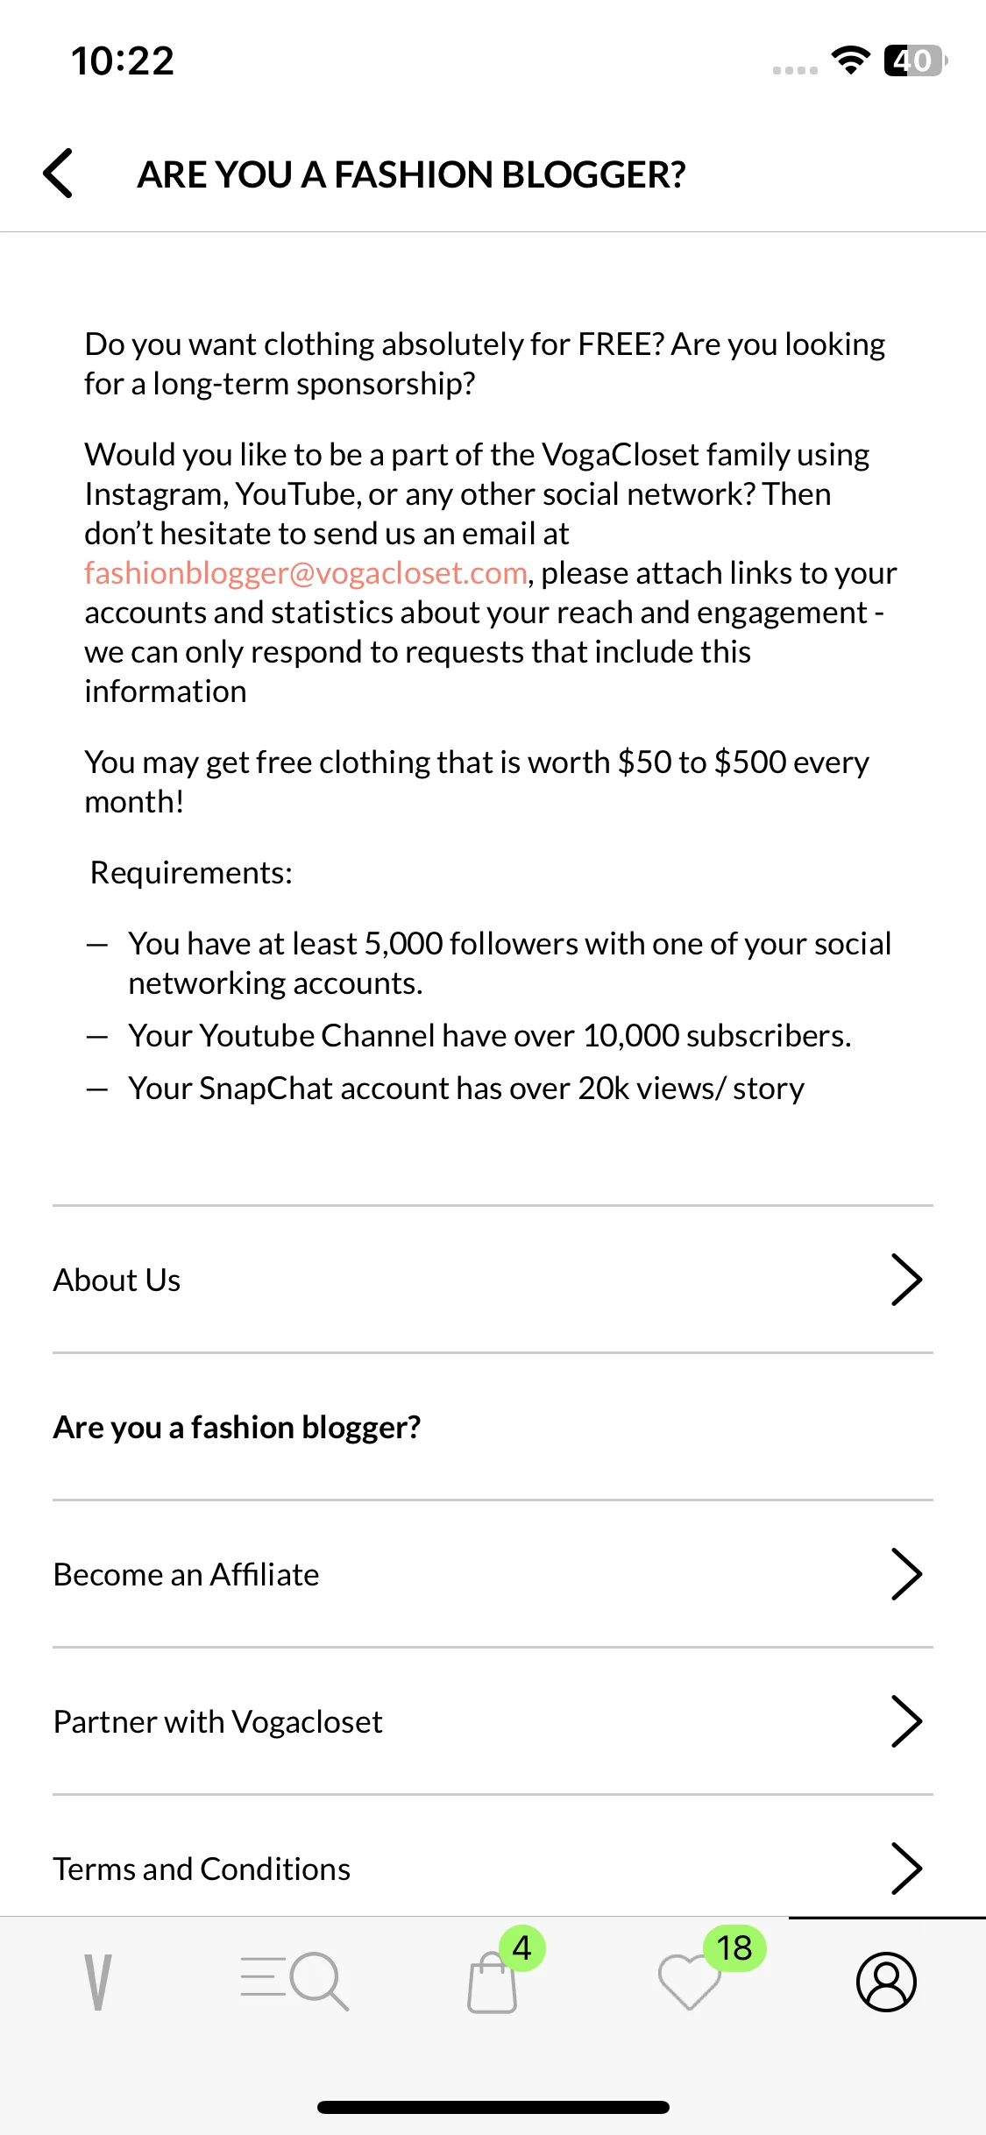This screenshot has height=2135, width=986.
Task: Select Are you a fashion blogger? item
Action: point(493,1427)
